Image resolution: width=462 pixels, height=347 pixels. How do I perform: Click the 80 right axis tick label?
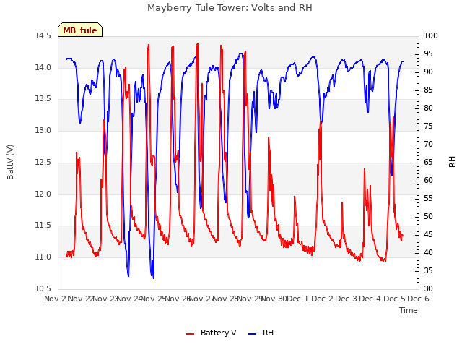tap(428, 108)
